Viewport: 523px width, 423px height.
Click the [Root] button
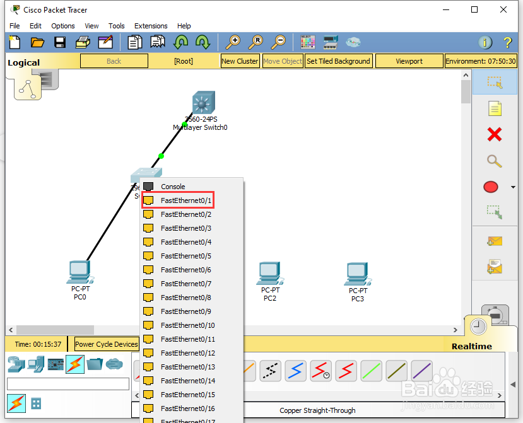pos(184,61)
